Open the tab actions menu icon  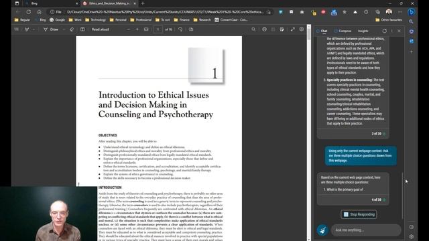click(17, 3)
